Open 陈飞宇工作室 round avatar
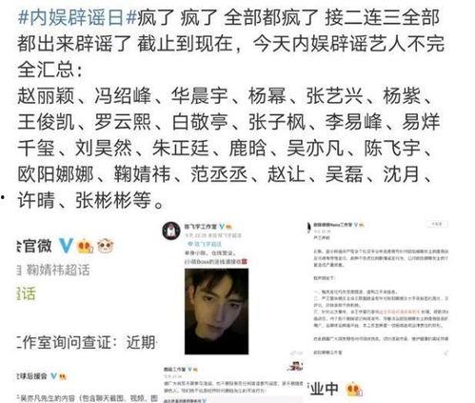The image size is (475, 403). [171, 231]
